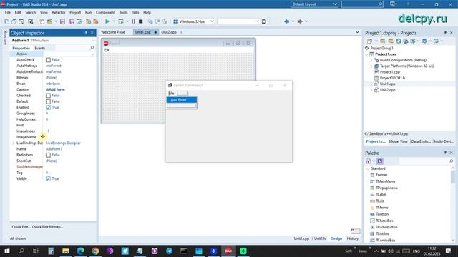Switch to the Welcome Page tab

point(113,32)
